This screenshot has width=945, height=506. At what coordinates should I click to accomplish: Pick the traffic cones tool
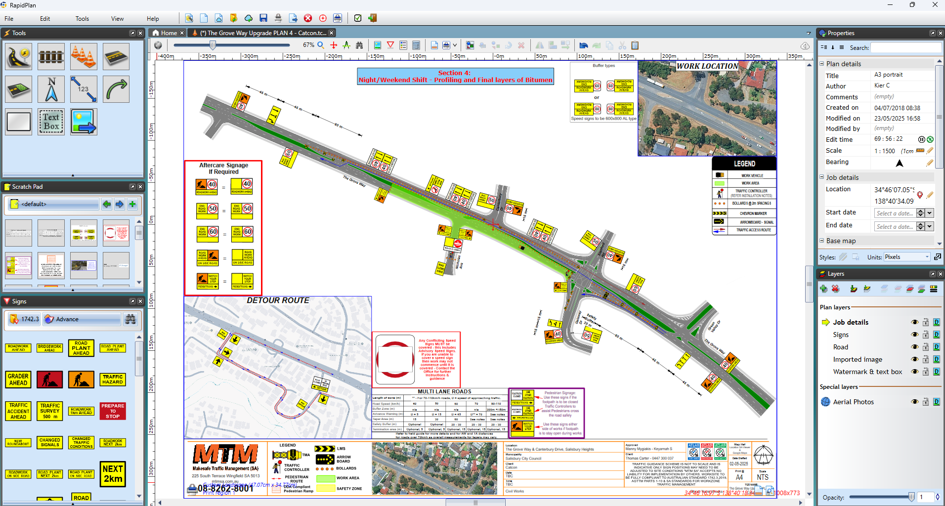click(84, 56)
